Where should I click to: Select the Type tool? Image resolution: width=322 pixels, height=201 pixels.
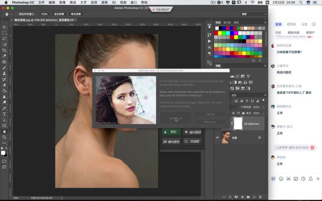(4, 114)
